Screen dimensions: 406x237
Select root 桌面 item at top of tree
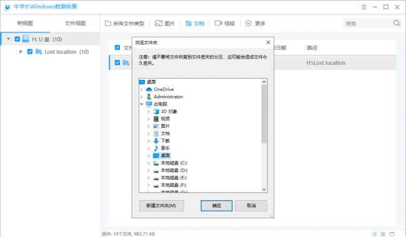coord(151,82)
